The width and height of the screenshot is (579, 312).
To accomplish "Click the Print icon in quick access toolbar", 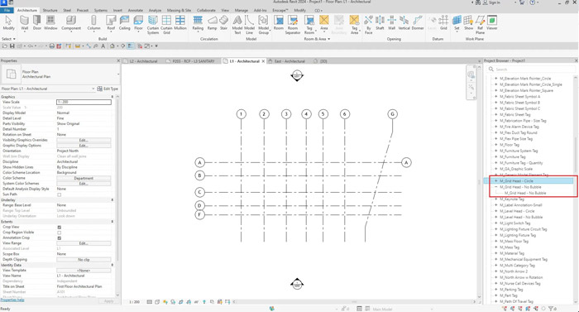I will 51,46.
